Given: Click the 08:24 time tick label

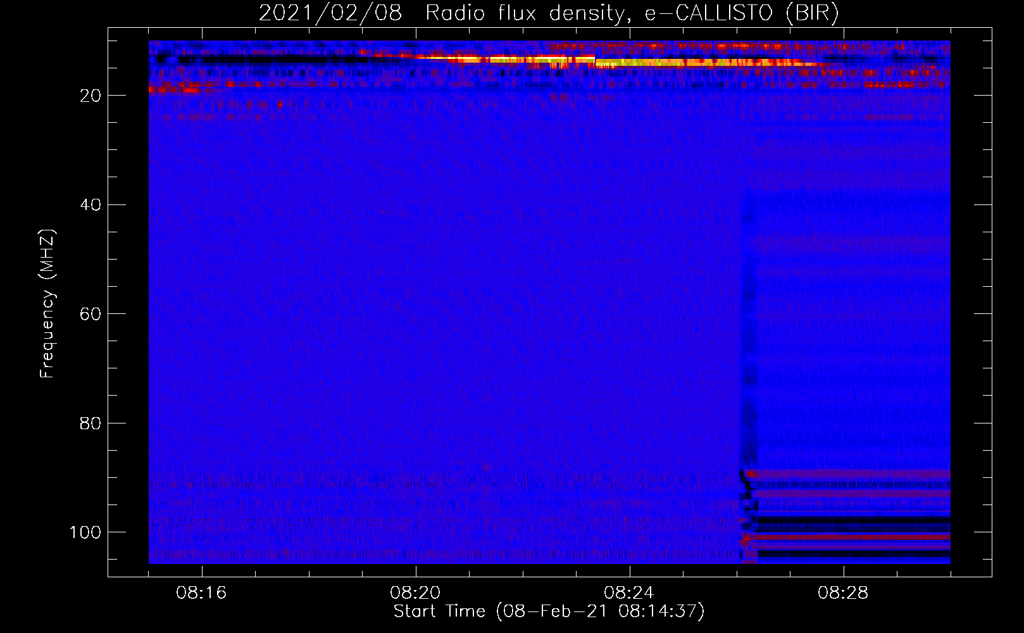Looking at the screenshot, I should (x=629, y=593).
